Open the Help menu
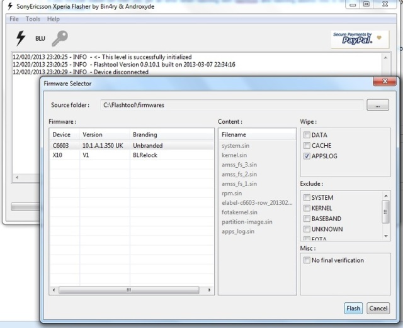Image resolution: width=403 pixels, height=328 pixels. (53, 19)
